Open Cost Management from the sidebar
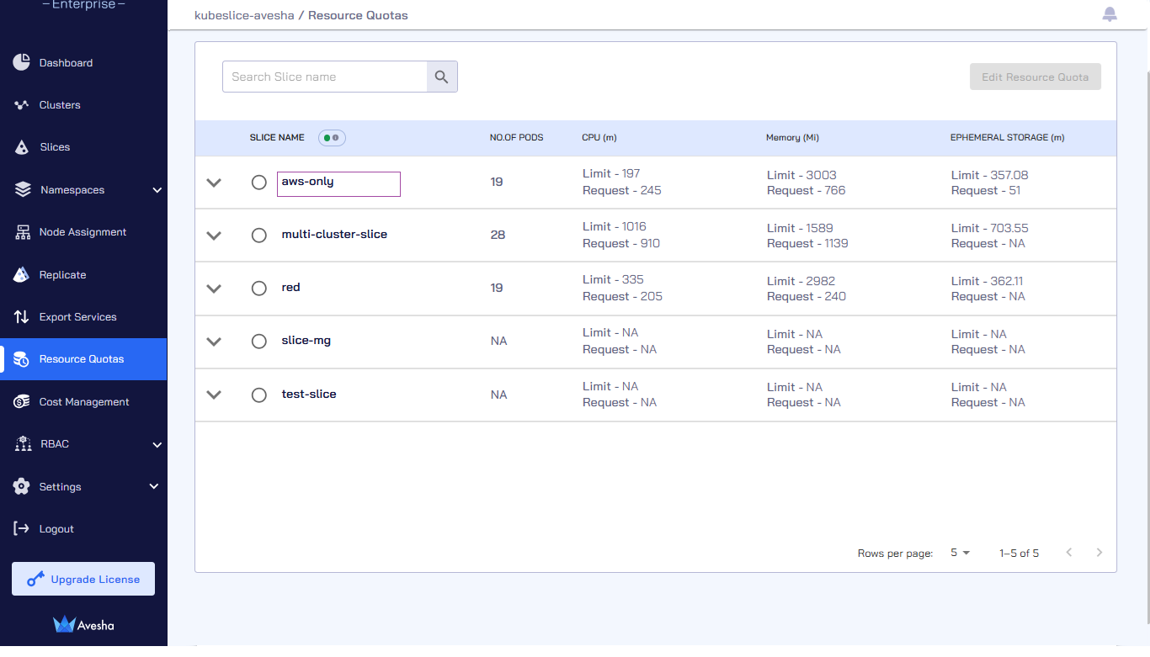This screenshot has width=1150, height=657. 83,402
